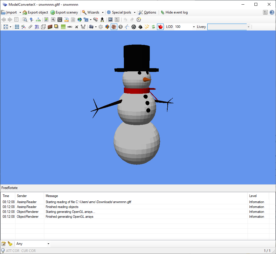
Task: Clear the event log with broom icon
Action: 10,244
